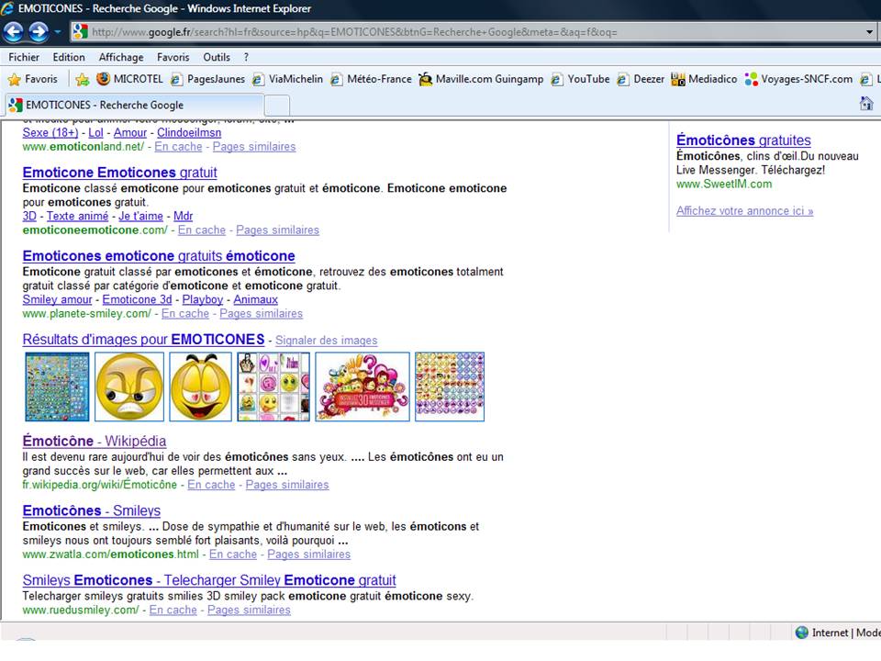Open the Emoticone 3d sublink
The image size is (881, 661).
pos(137,300)
